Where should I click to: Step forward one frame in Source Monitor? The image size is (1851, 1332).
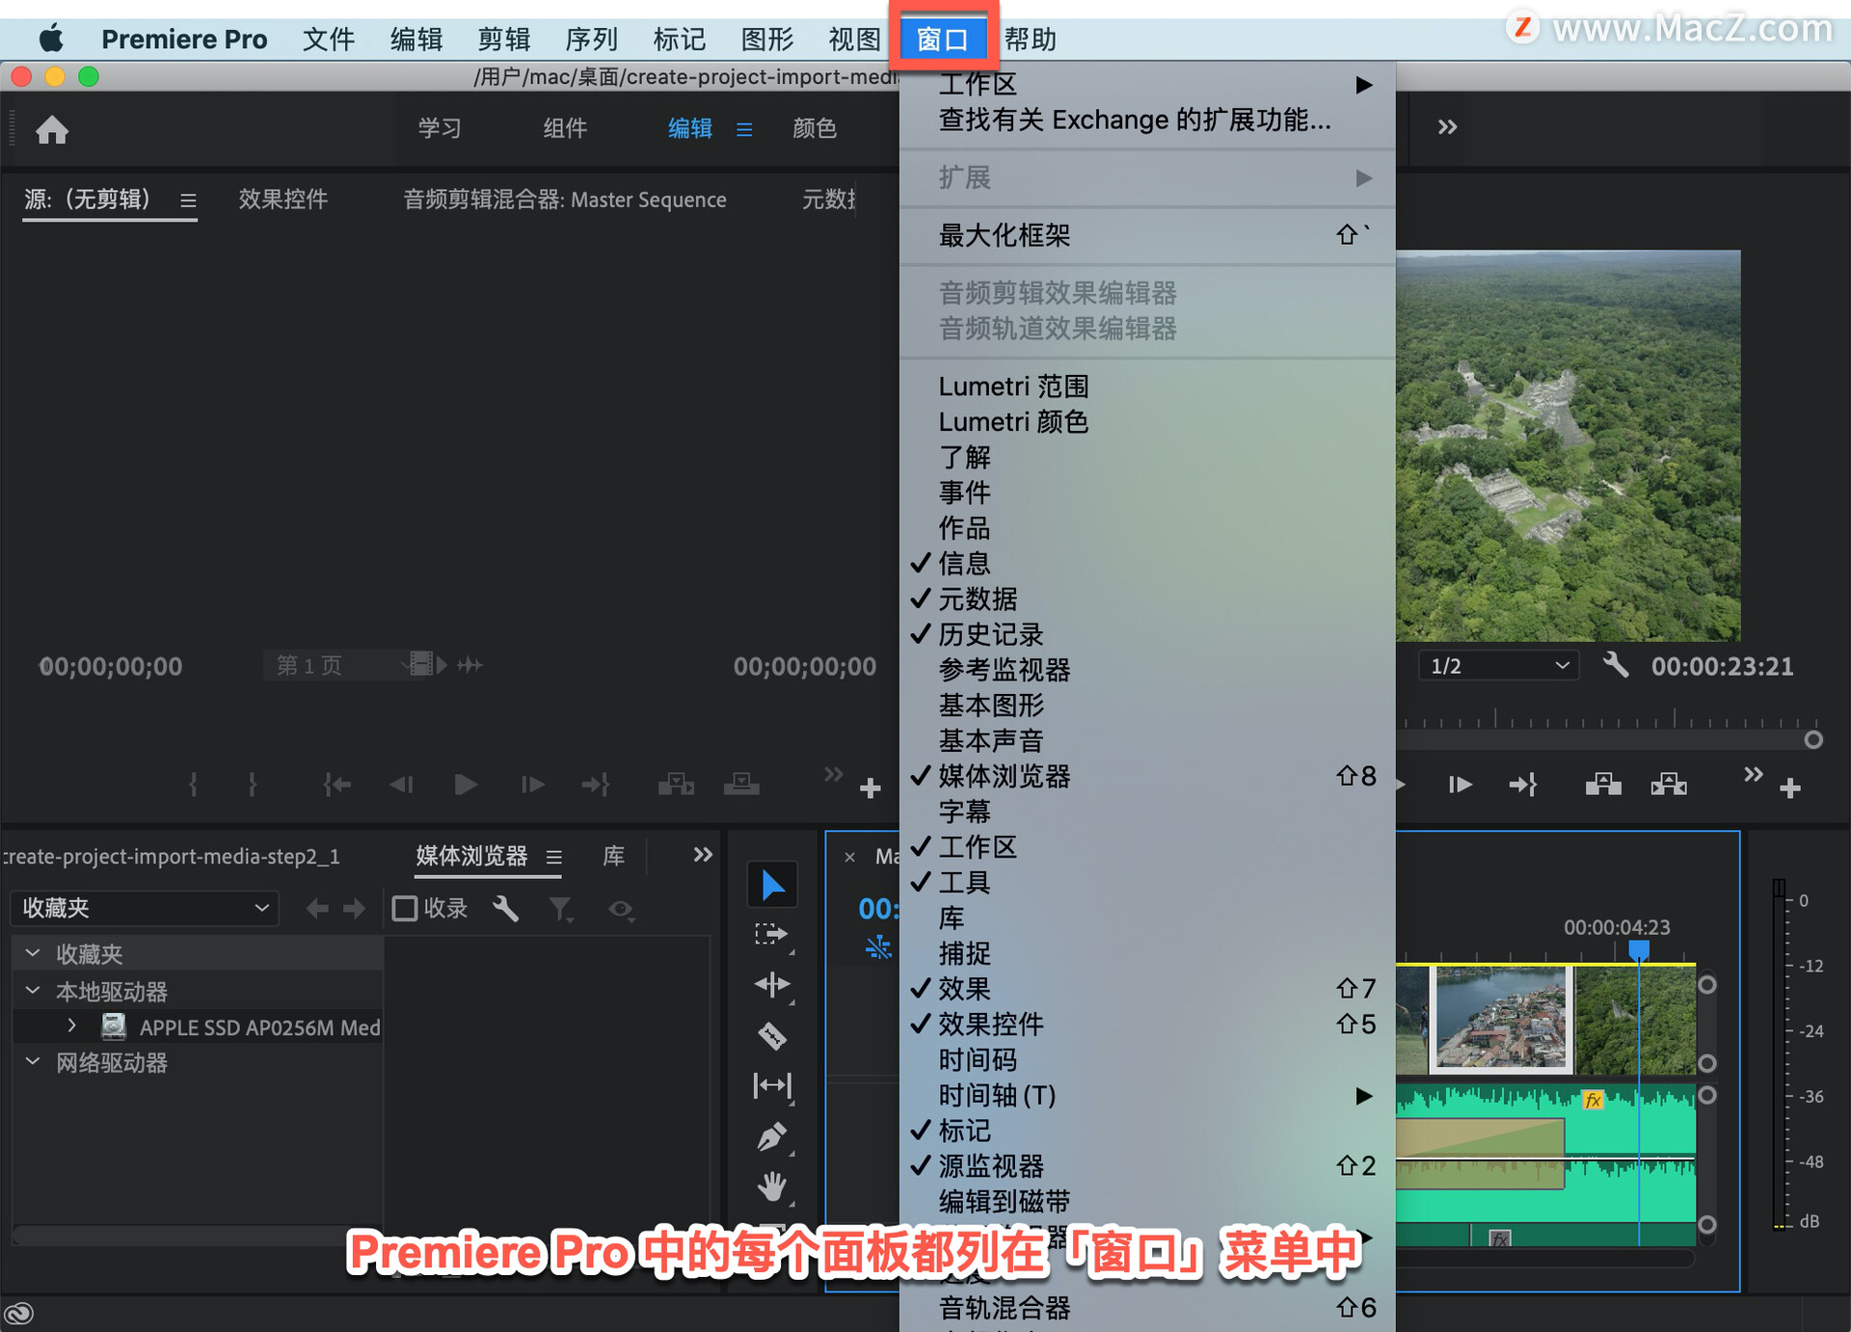tap(532, 785)
